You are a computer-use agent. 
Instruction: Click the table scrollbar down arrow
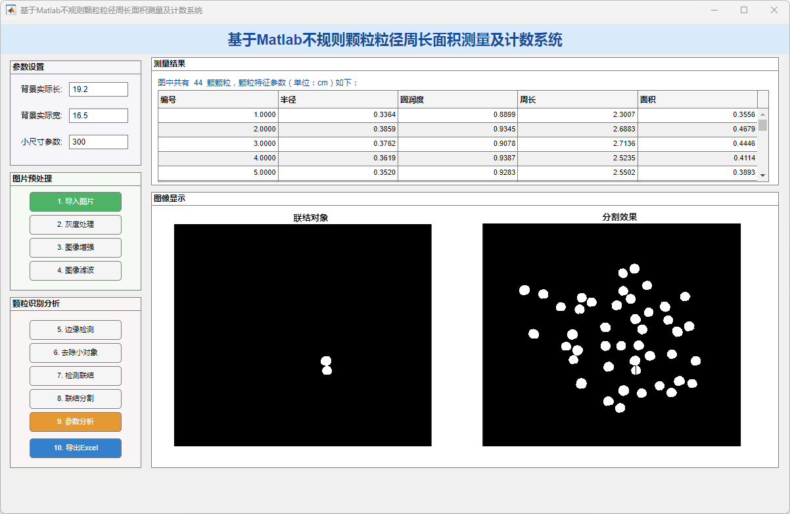click(x=763, y=175)
